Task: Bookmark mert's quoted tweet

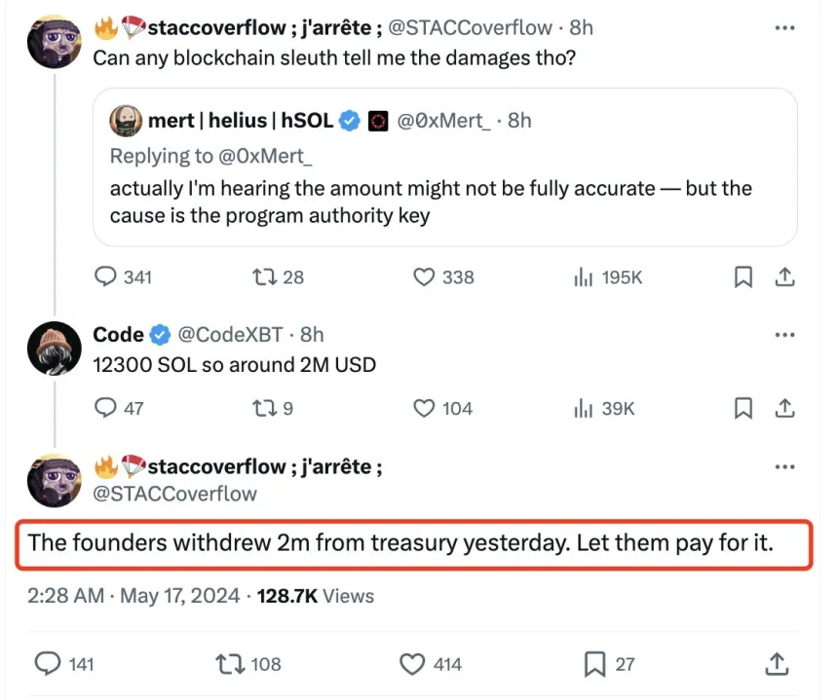Action: point(743,276)
